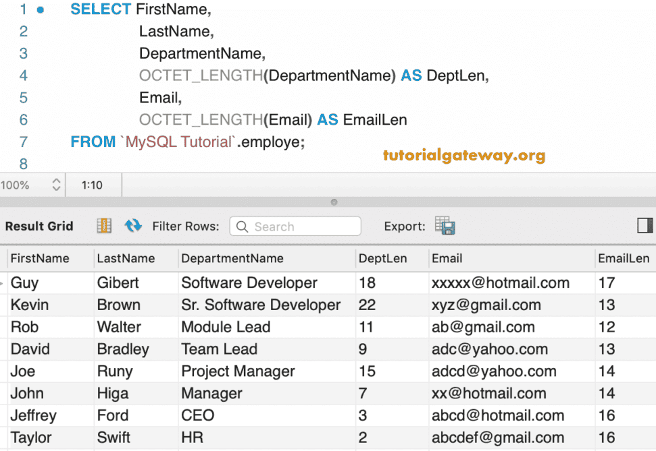Screen dimensions: 656x451
Task: Select the Sr. Software Developer cell
Action: [x=261, y=305]
